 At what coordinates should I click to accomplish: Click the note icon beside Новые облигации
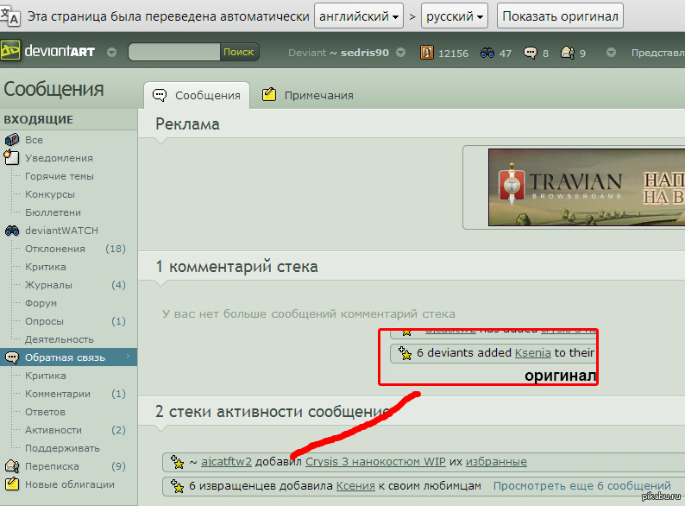(12, 484)
